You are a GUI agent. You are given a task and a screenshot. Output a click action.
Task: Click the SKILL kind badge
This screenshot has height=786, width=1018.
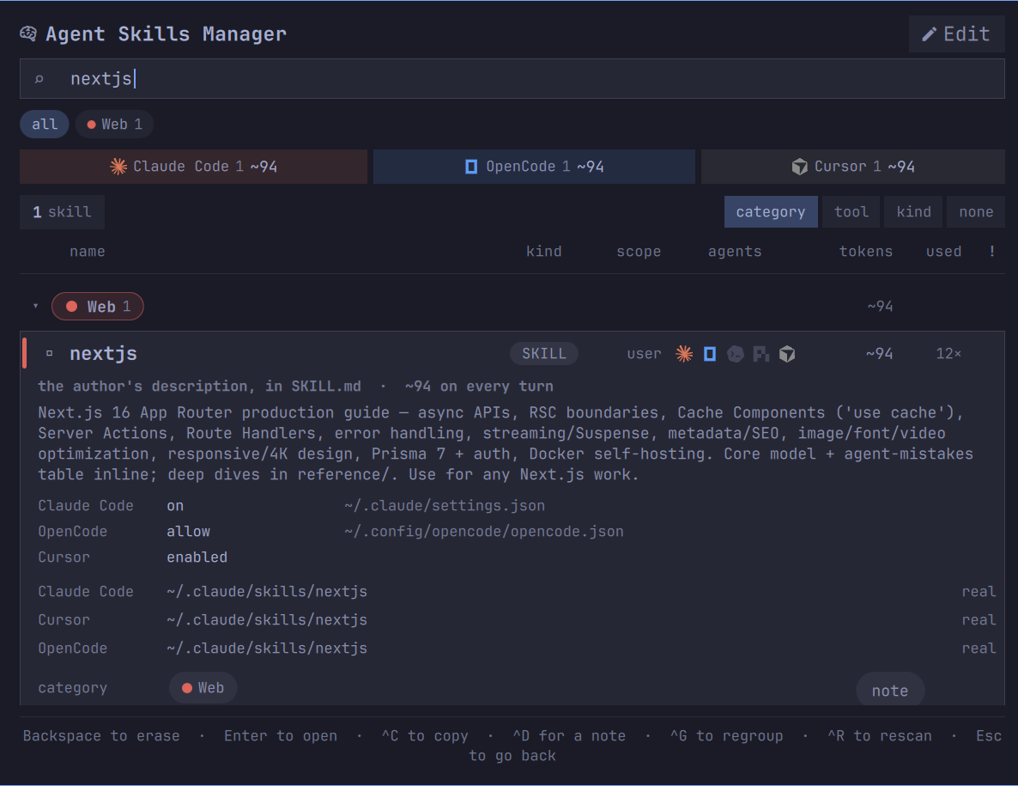tap(544, 353)
